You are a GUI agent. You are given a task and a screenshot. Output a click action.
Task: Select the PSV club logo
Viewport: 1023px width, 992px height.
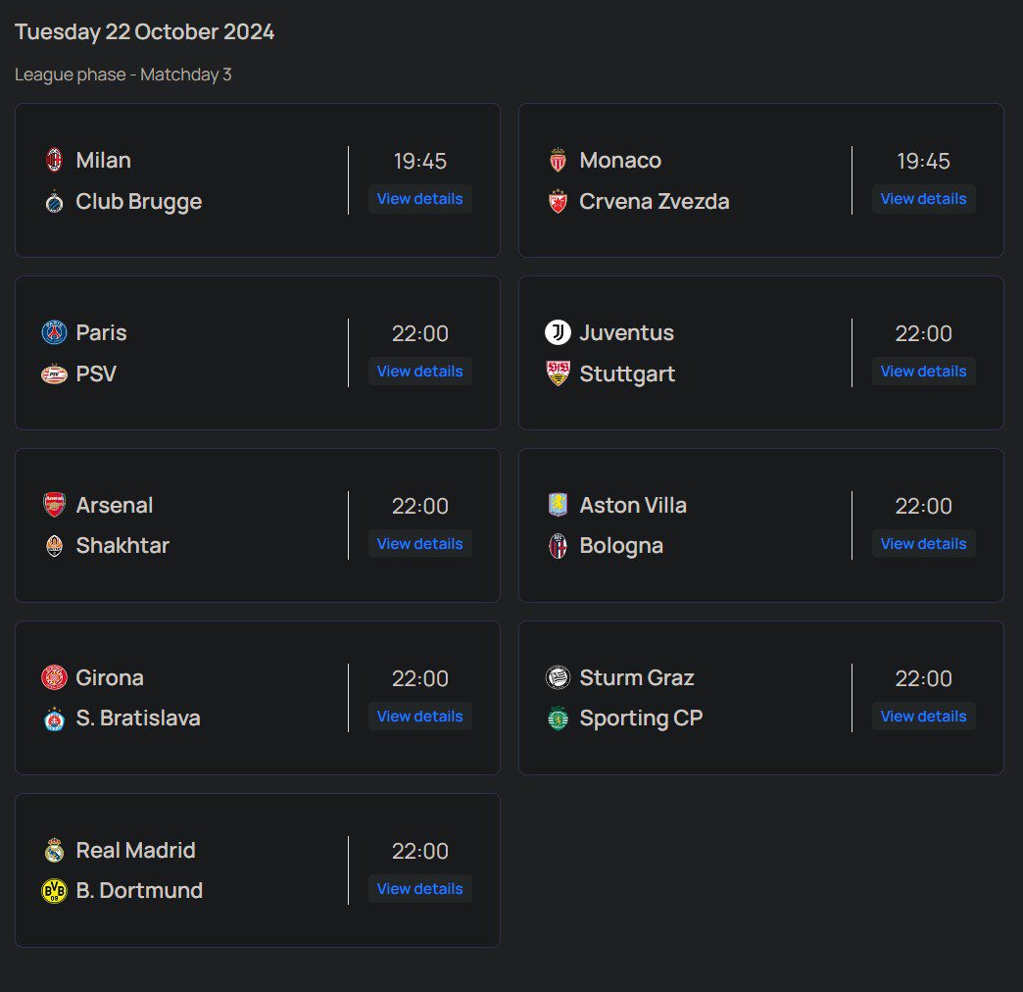[55, 373]
